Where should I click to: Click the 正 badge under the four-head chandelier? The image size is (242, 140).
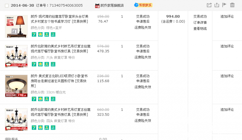click(53, 128)
